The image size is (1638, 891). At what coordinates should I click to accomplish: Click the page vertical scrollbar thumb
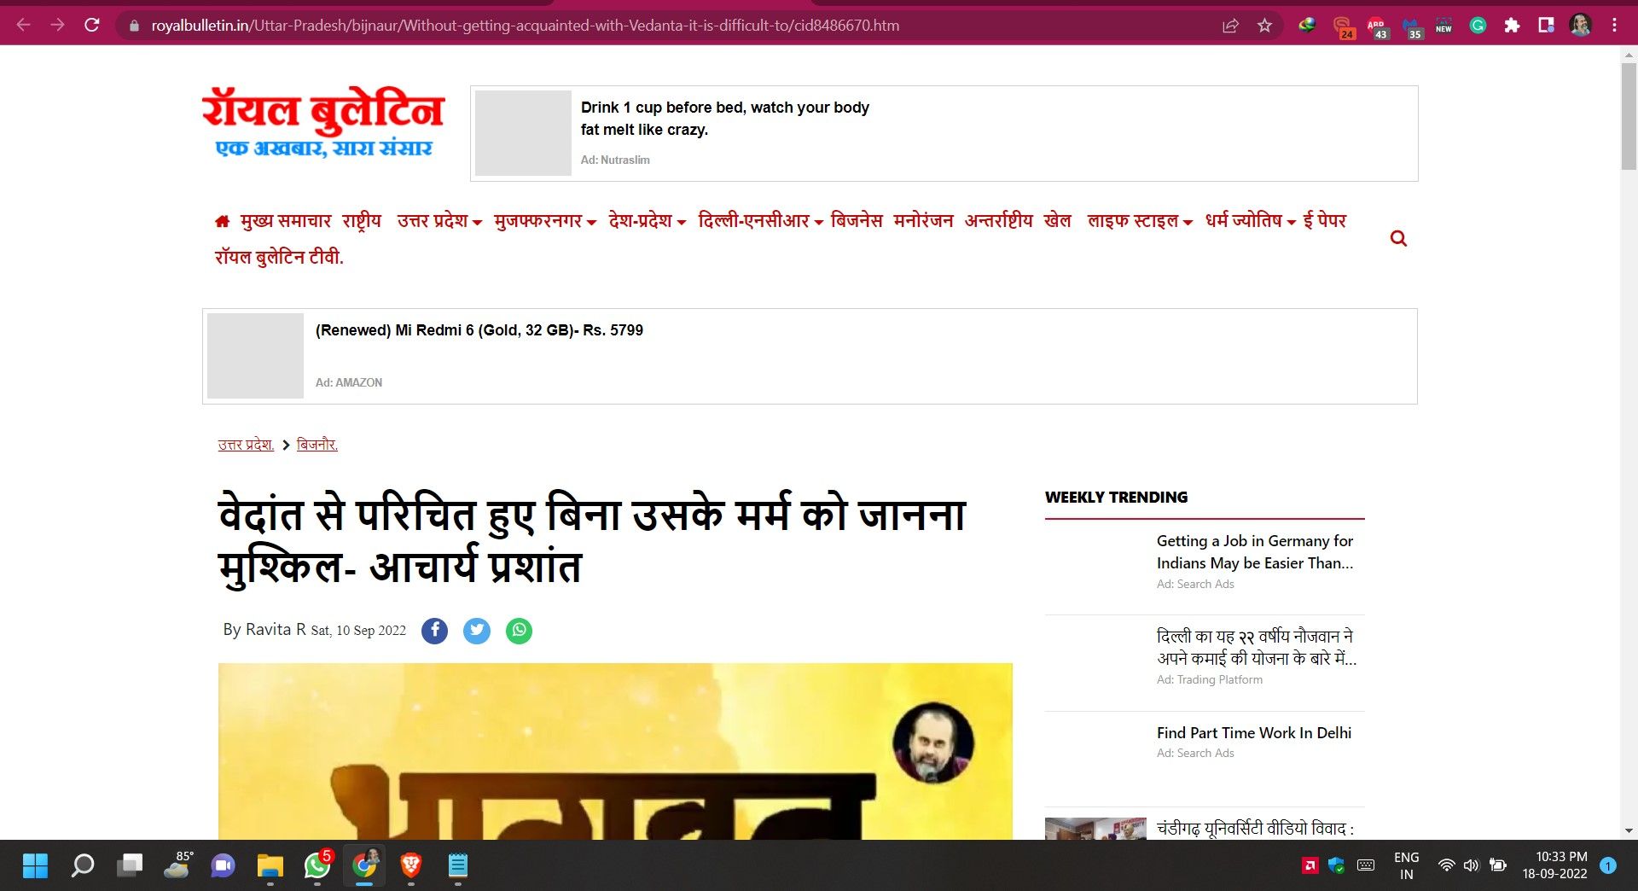point(1629,115)
